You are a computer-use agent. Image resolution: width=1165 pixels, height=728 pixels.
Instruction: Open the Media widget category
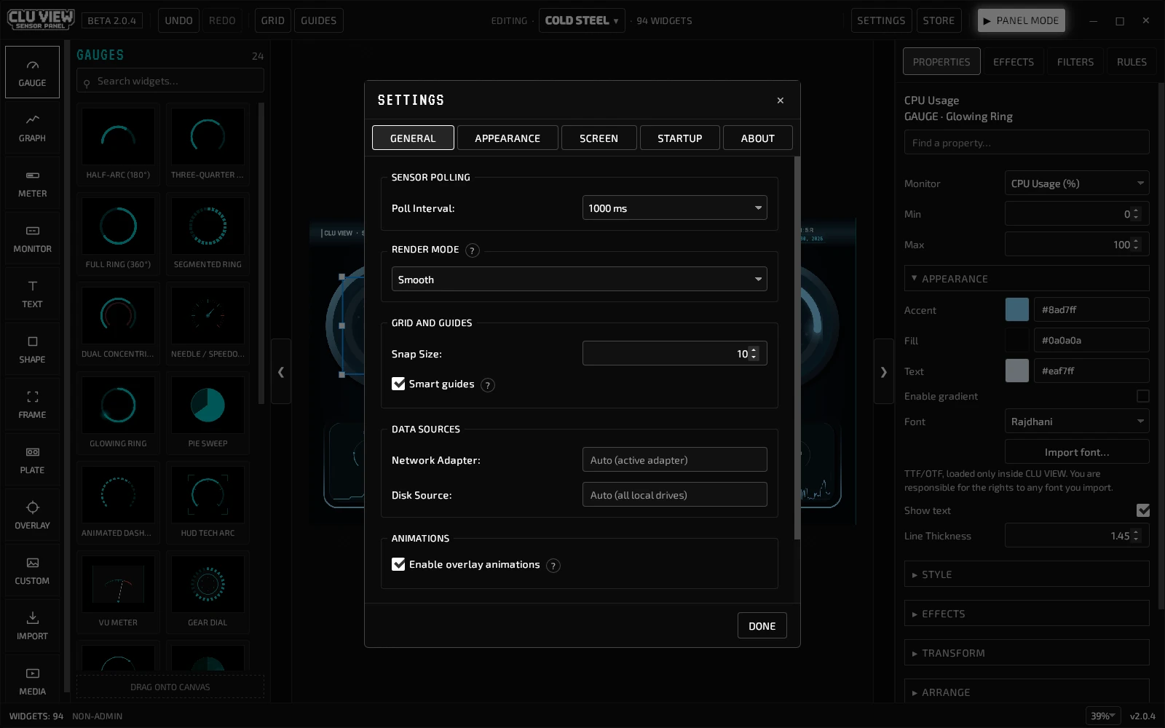32,681
